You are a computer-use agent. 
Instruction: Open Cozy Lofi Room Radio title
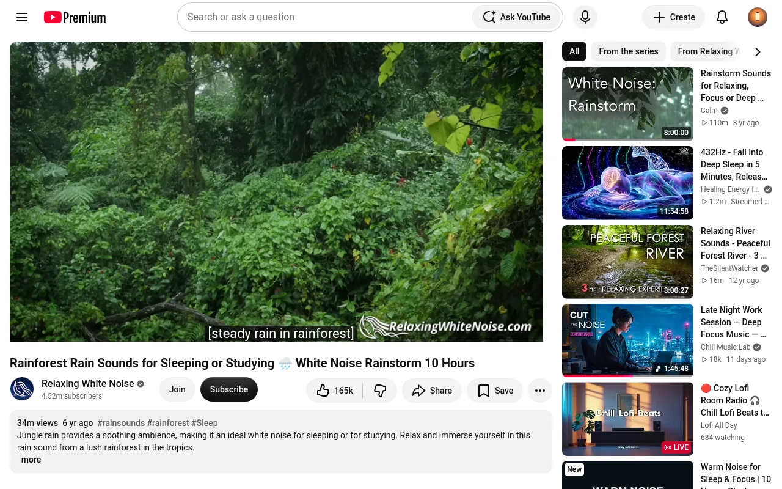tap(734, 400)
